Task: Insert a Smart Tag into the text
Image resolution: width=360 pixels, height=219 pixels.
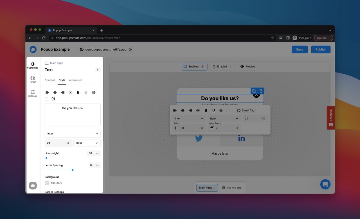Action: tap(246, 110)
